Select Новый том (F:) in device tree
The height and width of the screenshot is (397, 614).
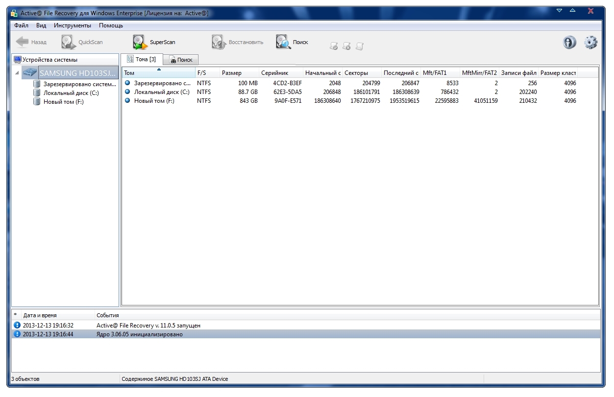pyautogui.click(x=63, y=102)
